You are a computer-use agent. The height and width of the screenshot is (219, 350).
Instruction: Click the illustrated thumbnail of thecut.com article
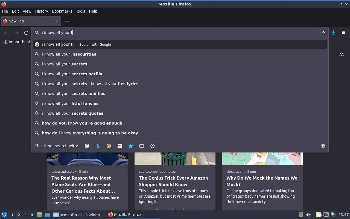point(262,159)
